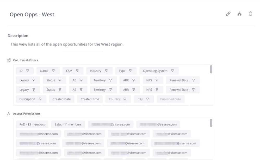The height and width of the screenshot is (166, 260).
Task: Click the Columns & Filters scrollbar
Action: pyautogui.click(x=211, y=69)
